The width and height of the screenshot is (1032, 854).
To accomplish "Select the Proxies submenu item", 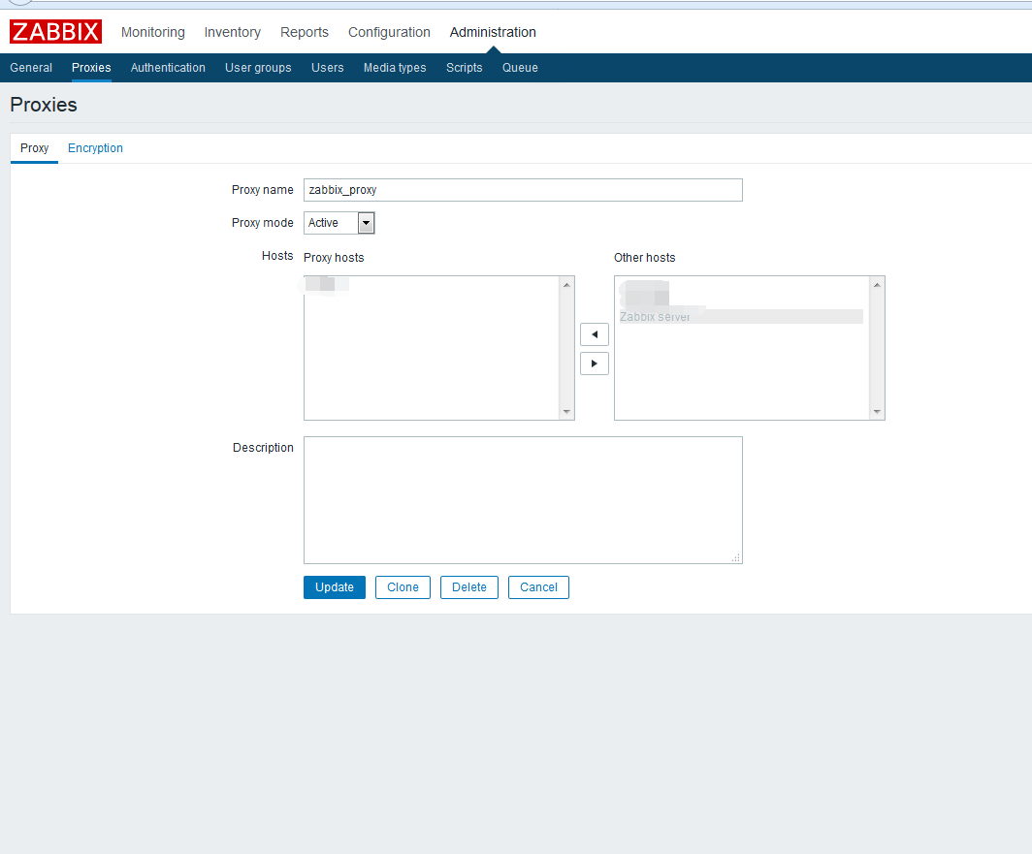I will point(91,68).
